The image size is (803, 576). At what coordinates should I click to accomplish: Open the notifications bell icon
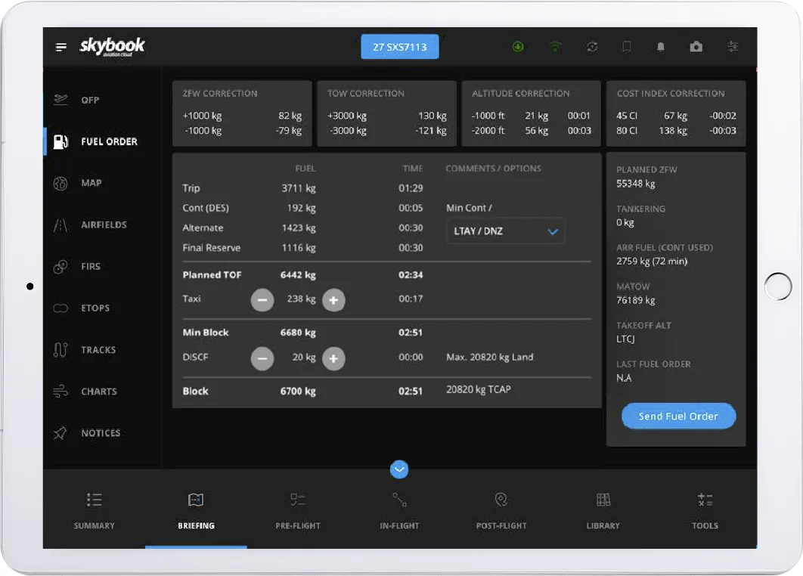[660, 46]
